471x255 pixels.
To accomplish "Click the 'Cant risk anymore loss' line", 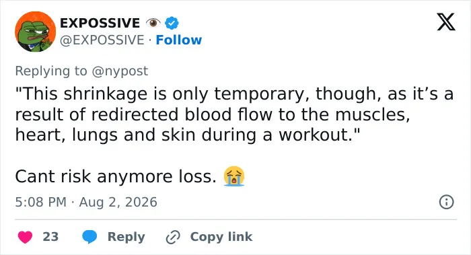I will (x=116, y=176).
